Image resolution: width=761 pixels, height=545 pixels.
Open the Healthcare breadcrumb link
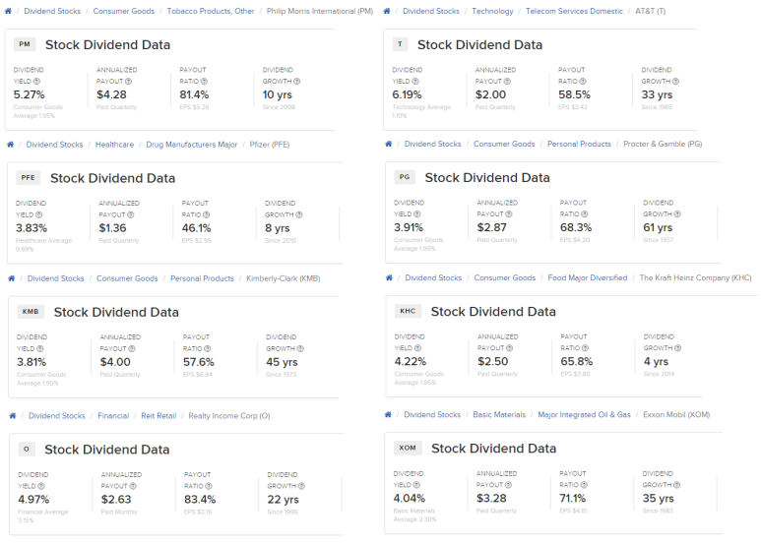click(x=114, y=145)
